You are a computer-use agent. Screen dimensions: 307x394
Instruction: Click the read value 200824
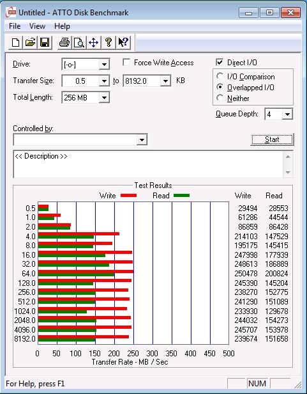pos(276,274)
